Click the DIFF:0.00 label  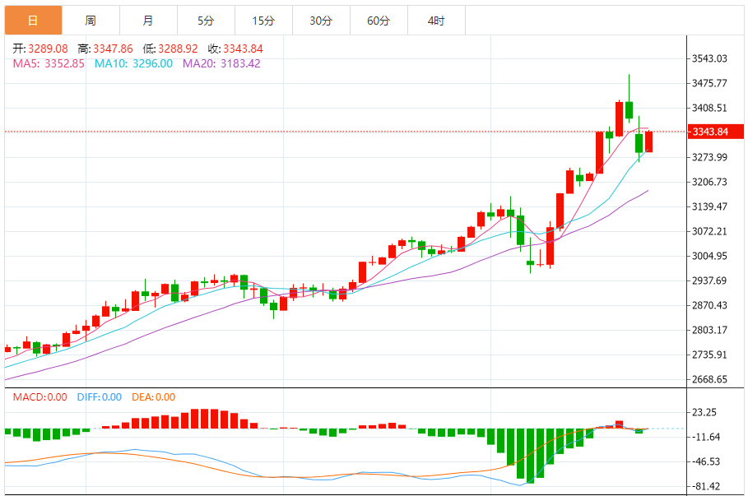coord(100,396)
